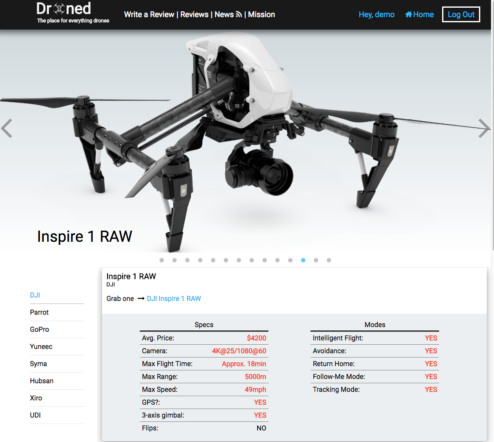Open the Mission page

[x=262, y=15]
